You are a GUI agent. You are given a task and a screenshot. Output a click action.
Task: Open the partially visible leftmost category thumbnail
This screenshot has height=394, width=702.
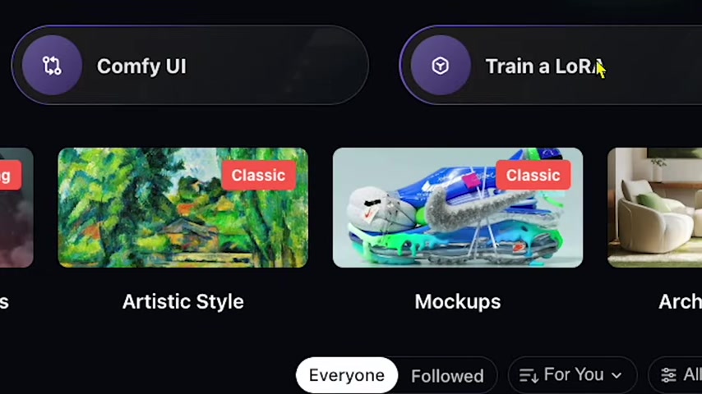coord(16,208)
